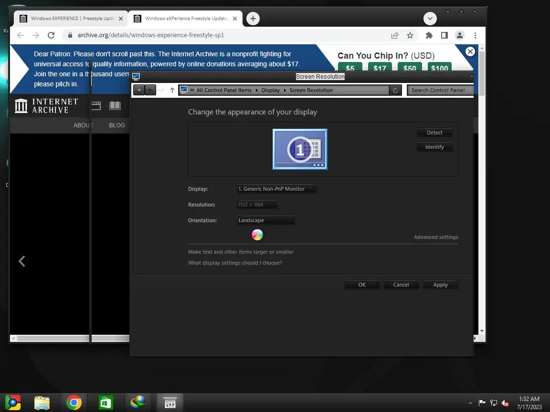Refresh the Control Panel address bar

point(395,90)
